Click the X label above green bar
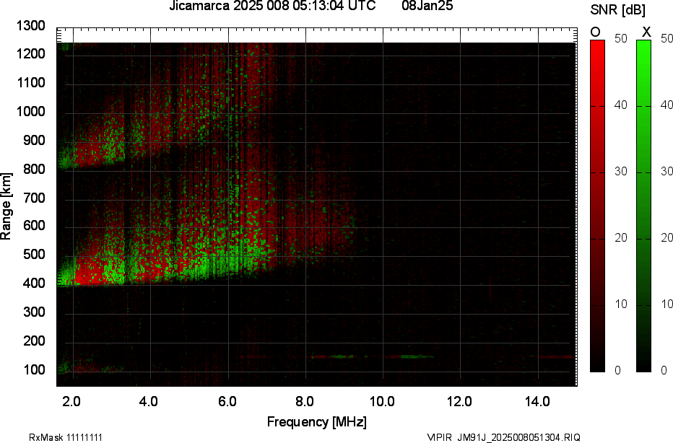Image resolution: width=673 pixels, height=443 pixels. (x=646, y=32)
